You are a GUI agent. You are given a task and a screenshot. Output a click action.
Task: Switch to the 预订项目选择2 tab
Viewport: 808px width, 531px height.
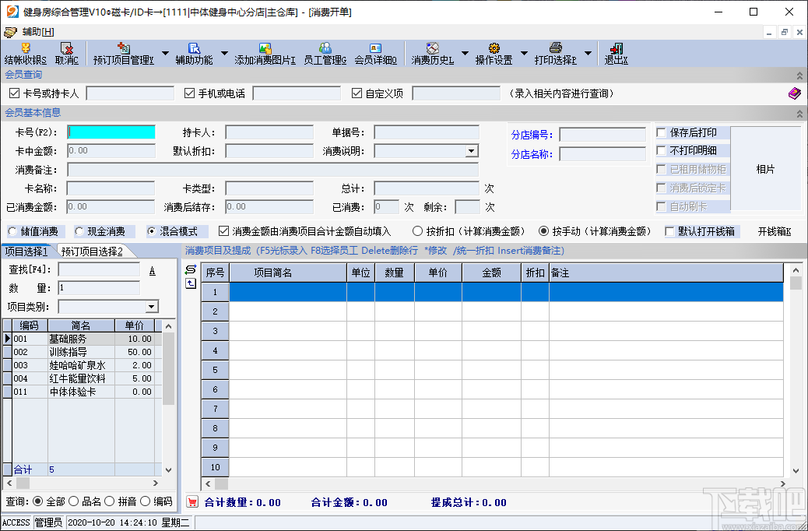93,251
